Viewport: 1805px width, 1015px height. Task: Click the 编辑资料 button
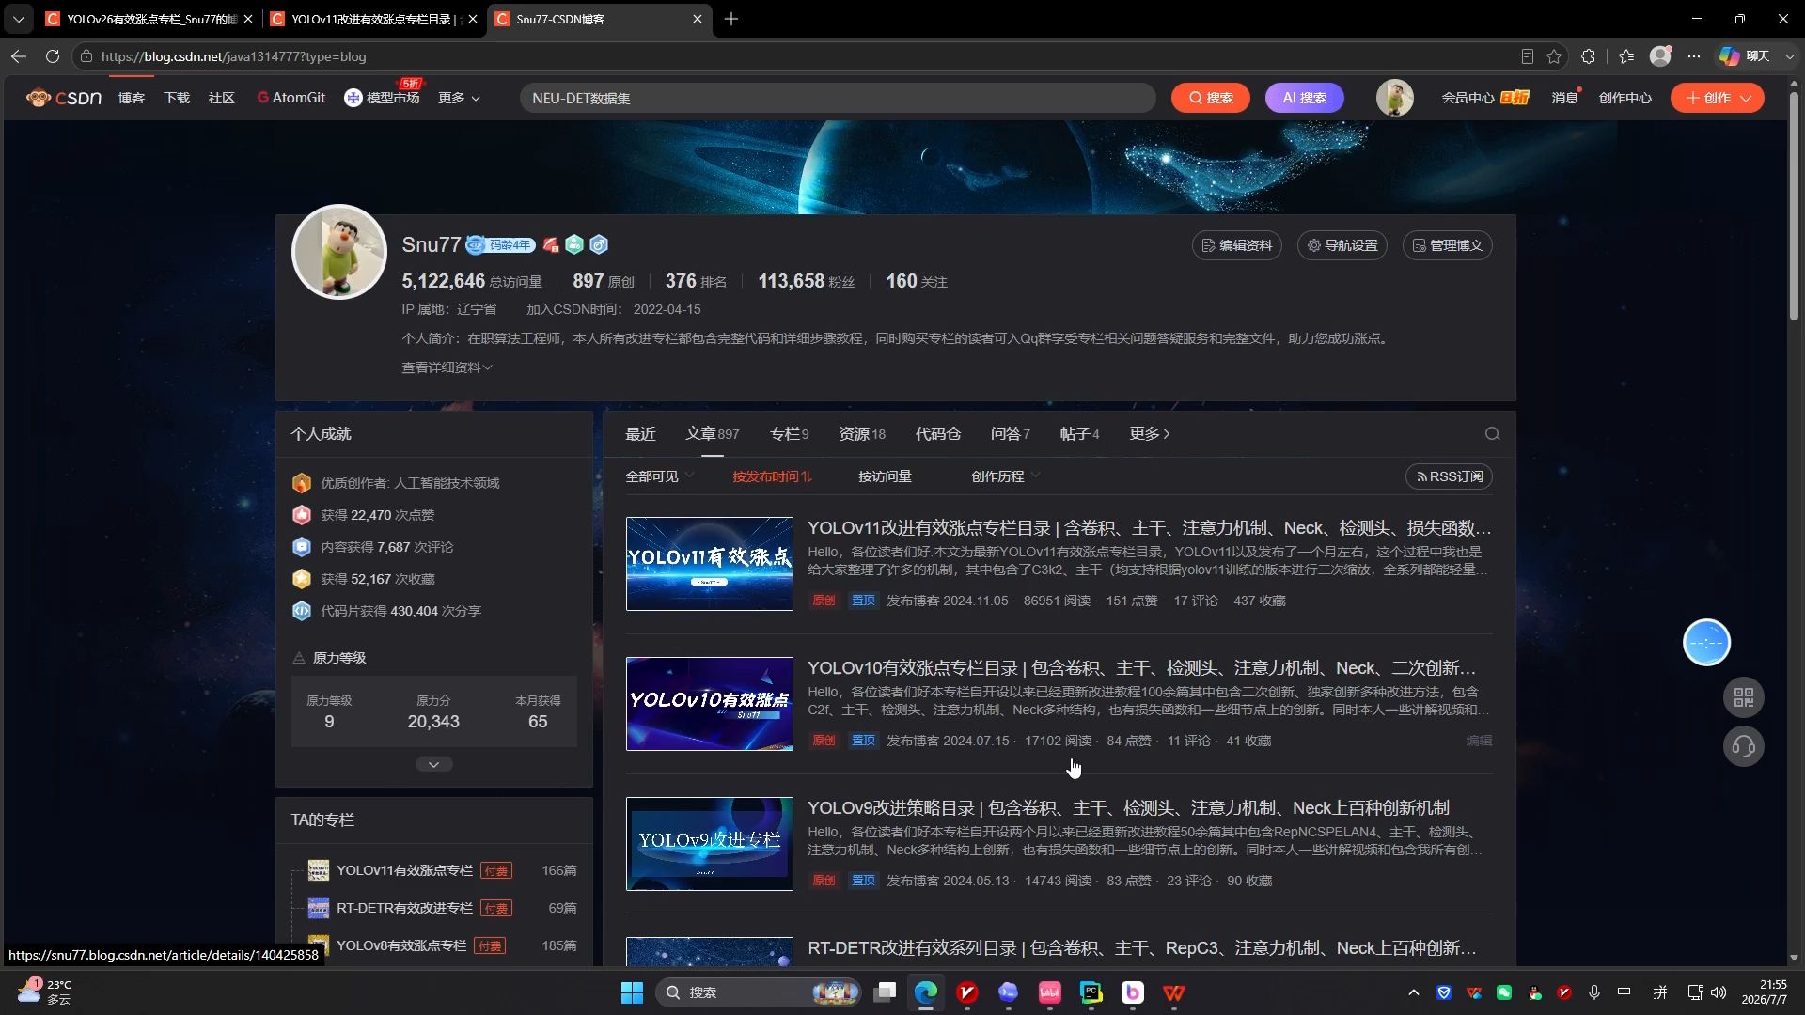coord(1236,245)
